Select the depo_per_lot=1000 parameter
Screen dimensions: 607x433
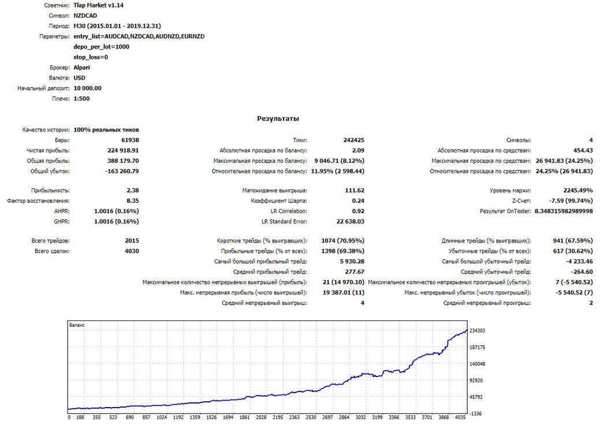[102, 47]
